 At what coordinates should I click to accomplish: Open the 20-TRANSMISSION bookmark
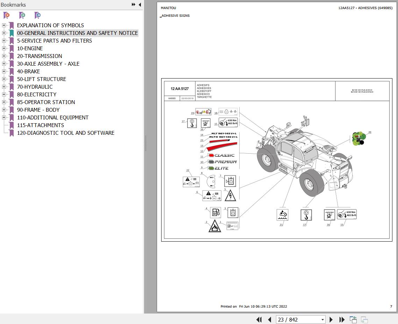tap(39, 56)
